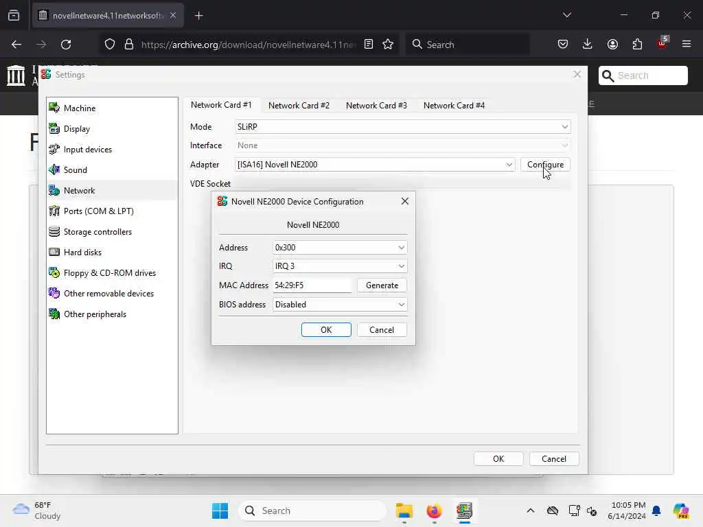Select Sound category icon

(x=54, y=170)
